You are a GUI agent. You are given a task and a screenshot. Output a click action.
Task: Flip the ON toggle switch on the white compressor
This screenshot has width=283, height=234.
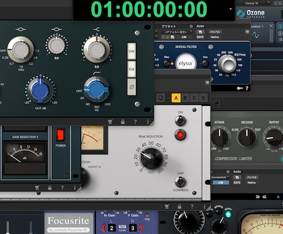coord(180,121)
